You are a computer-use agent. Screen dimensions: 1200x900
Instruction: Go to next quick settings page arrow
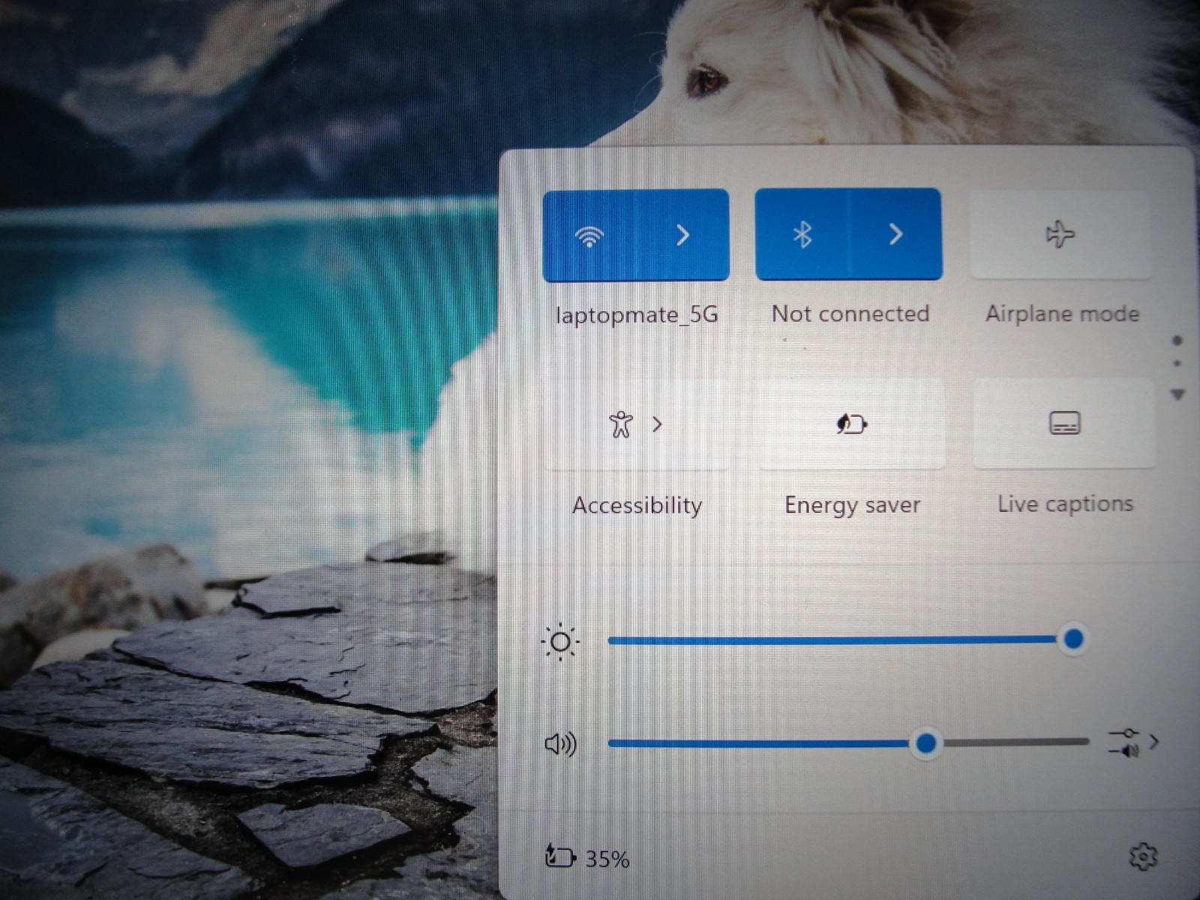tap(1178, 394)
